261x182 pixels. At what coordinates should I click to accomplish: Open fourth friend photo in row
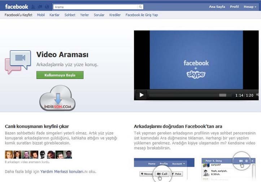34,155
